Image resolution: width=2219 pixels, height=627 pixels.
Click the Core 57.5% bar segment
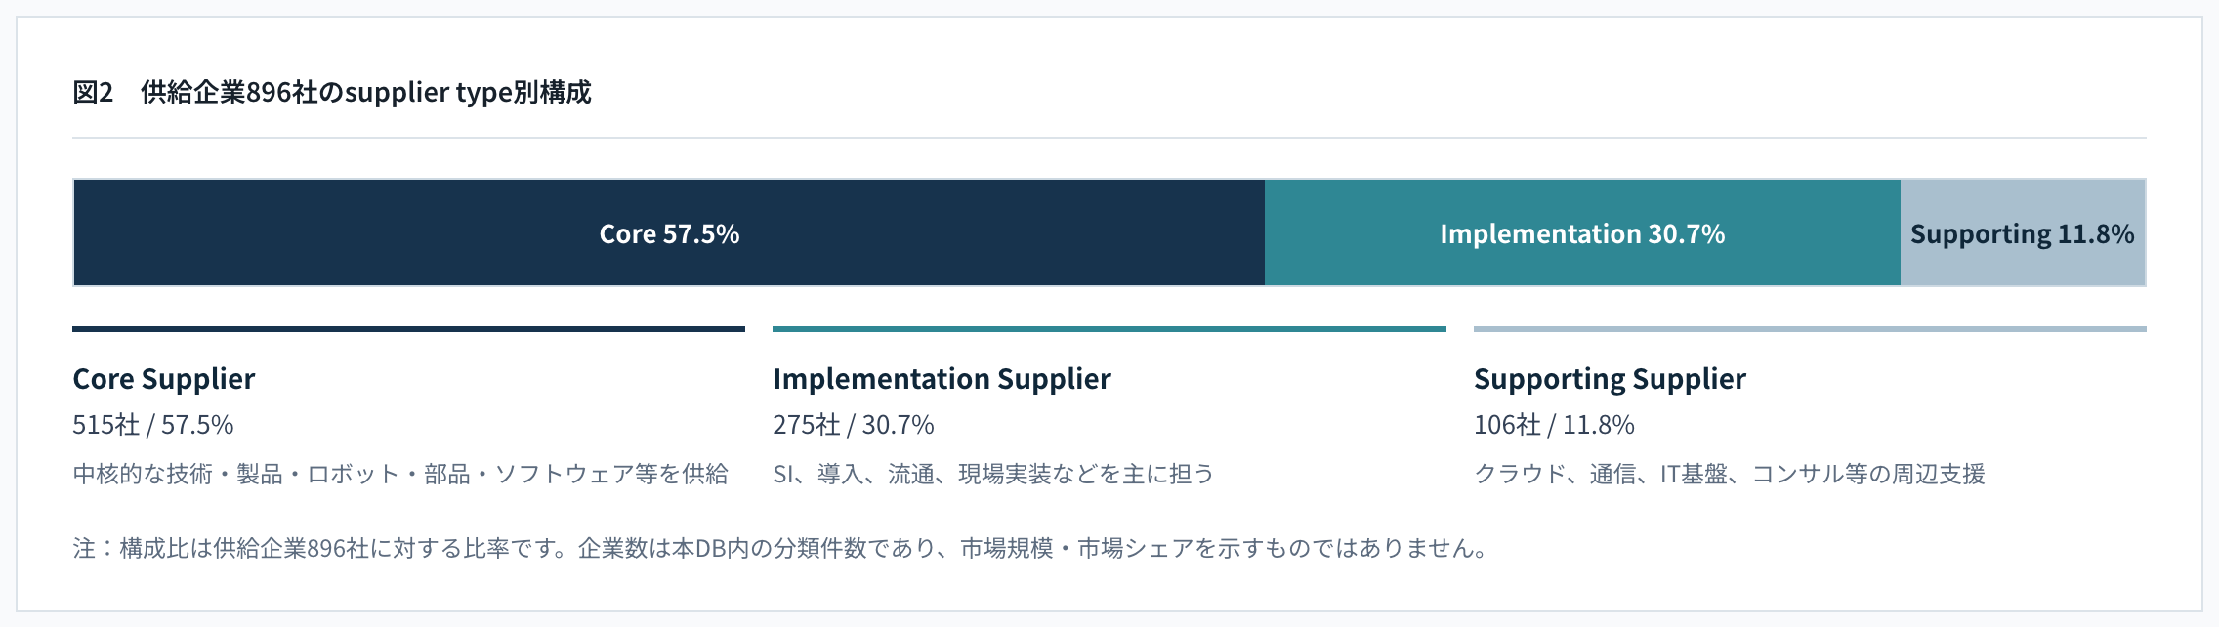(669, 232)
